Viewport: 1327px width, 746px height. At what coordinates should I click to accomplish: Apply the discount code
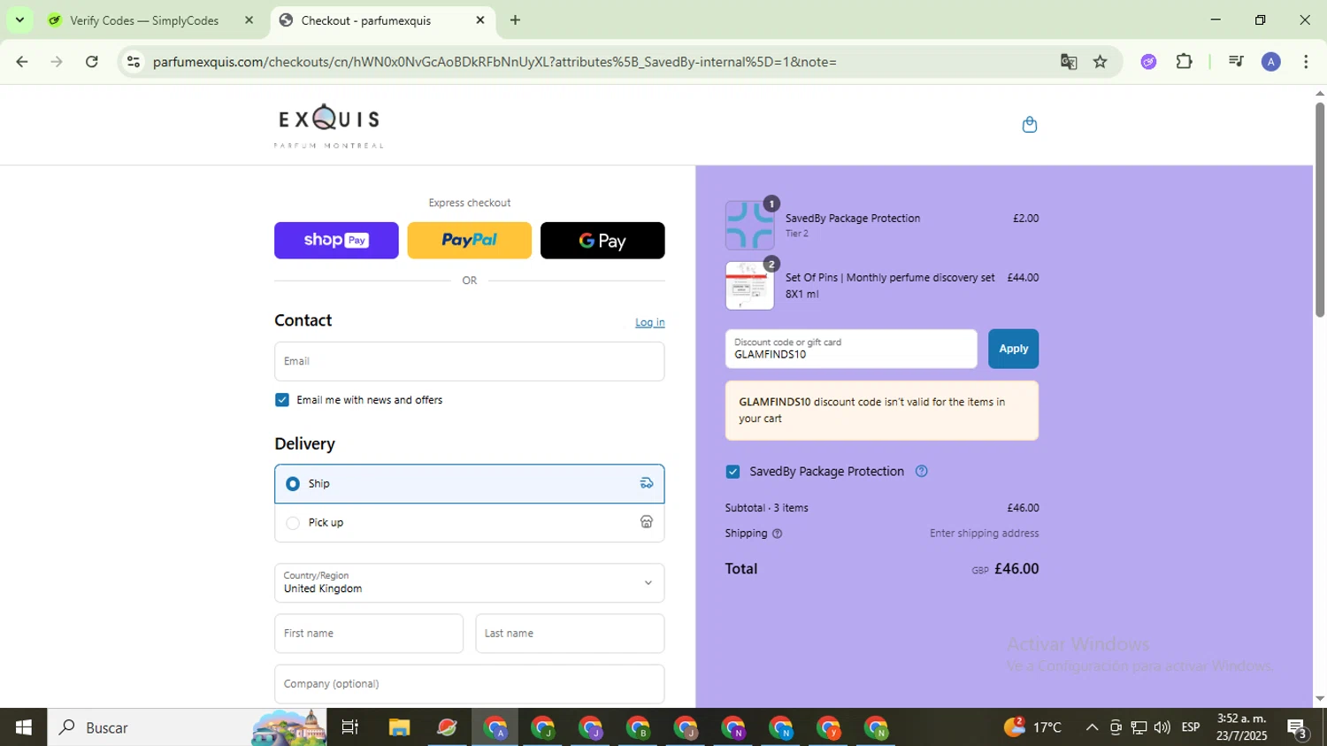1013,349
